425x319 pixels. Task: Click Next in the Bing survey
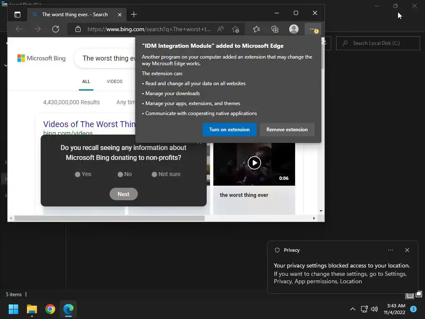tap(124, 194)
